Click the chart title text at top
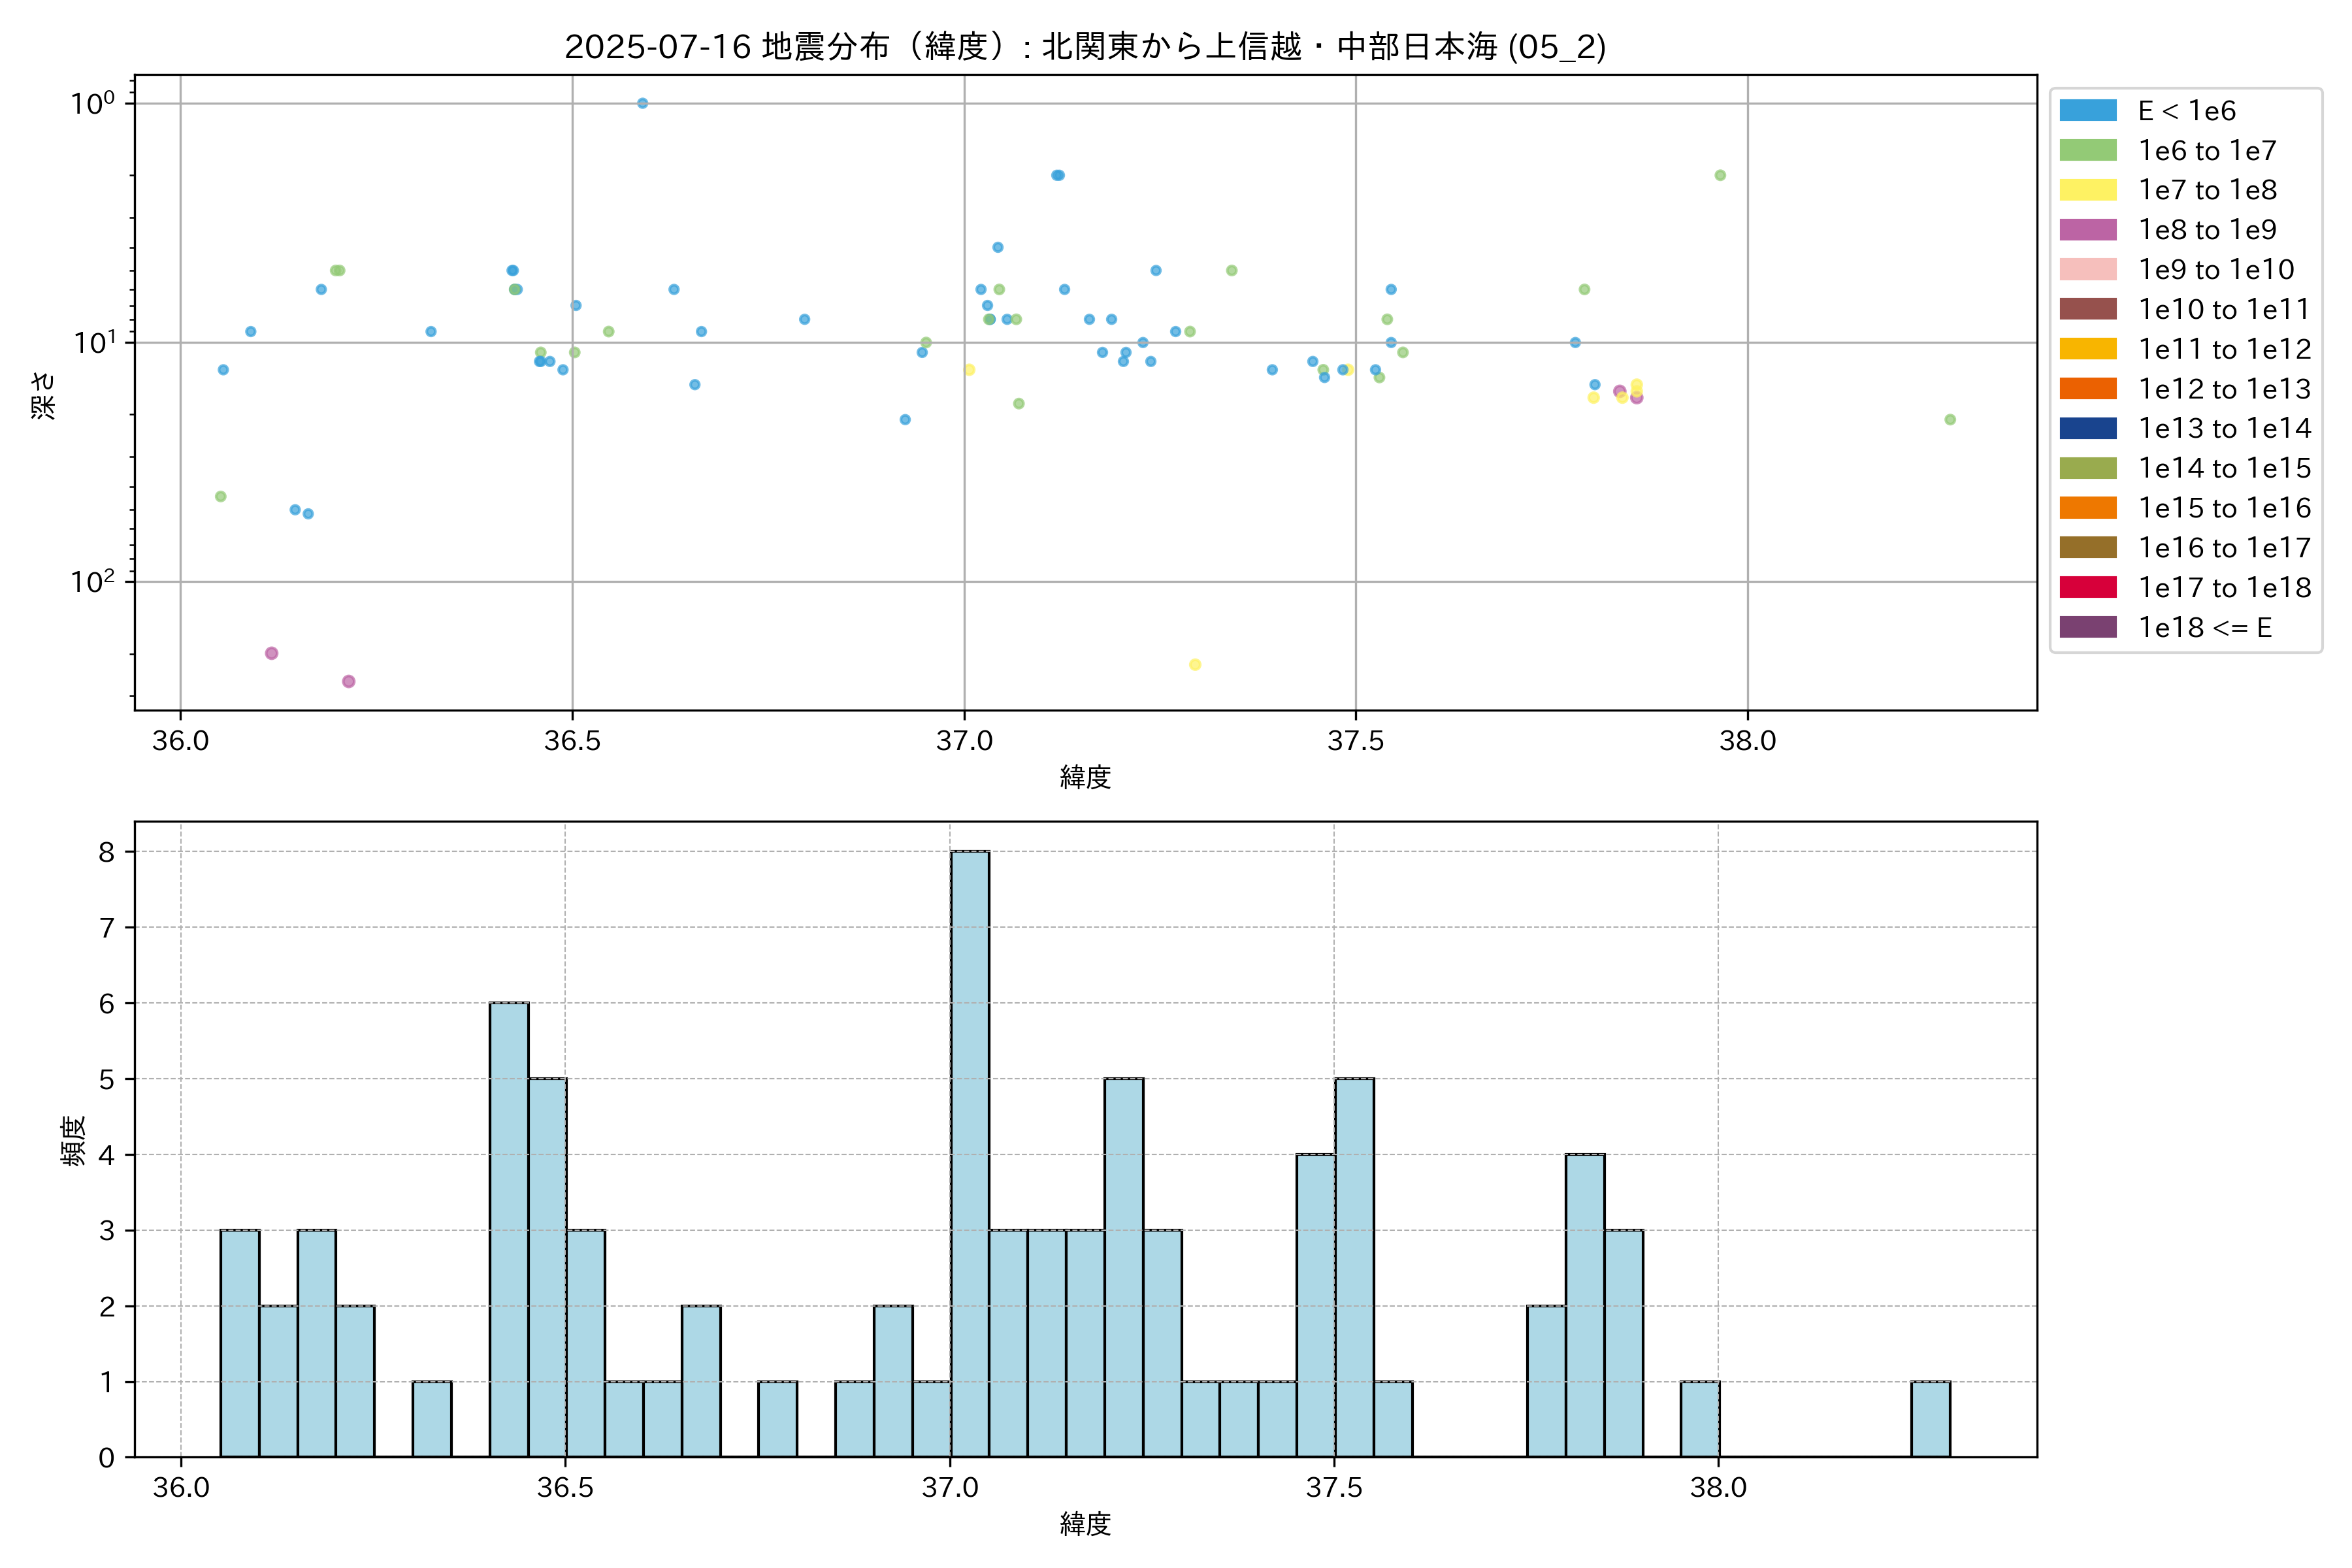Viewport: 2352px width, 1568px height. pyautogui.click(x=1085, y=47)
